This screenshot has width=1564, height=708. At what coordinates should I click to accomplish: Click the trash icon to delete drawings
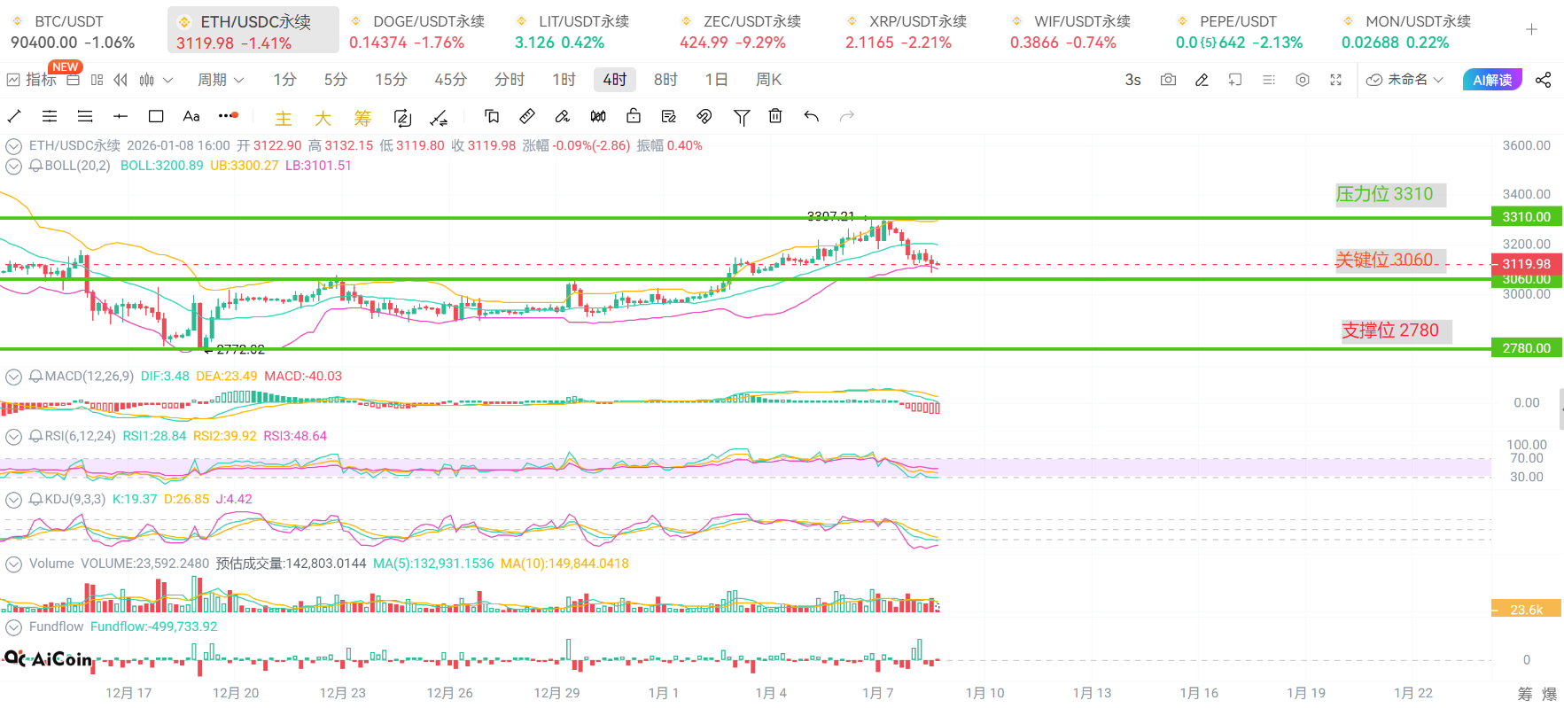775,116
